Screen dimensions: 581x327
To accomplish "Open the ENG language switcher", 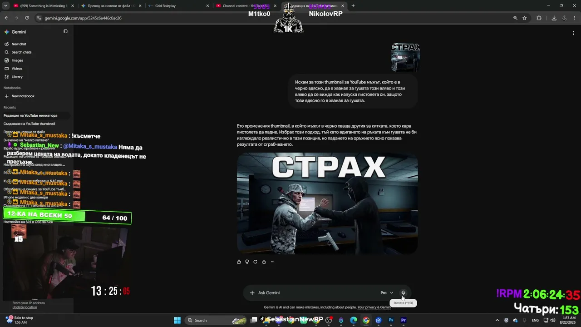I will [x=536, y=320].
